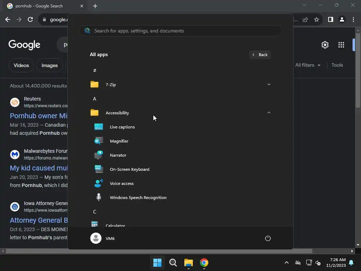The image size is (361, 271).
Task: Open Windows Speech Recognition
Action: 180,198
